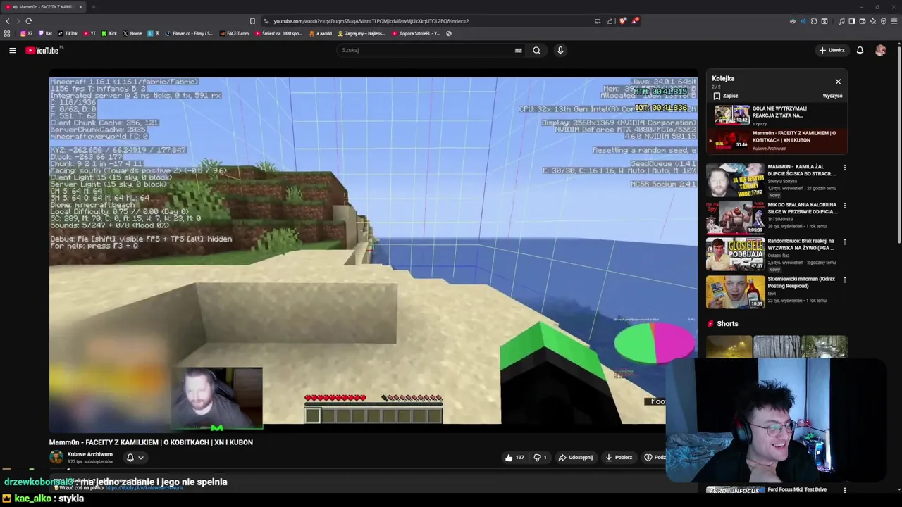Clear the queue with Wyczyść
The image size is (902, 507).
832,96
